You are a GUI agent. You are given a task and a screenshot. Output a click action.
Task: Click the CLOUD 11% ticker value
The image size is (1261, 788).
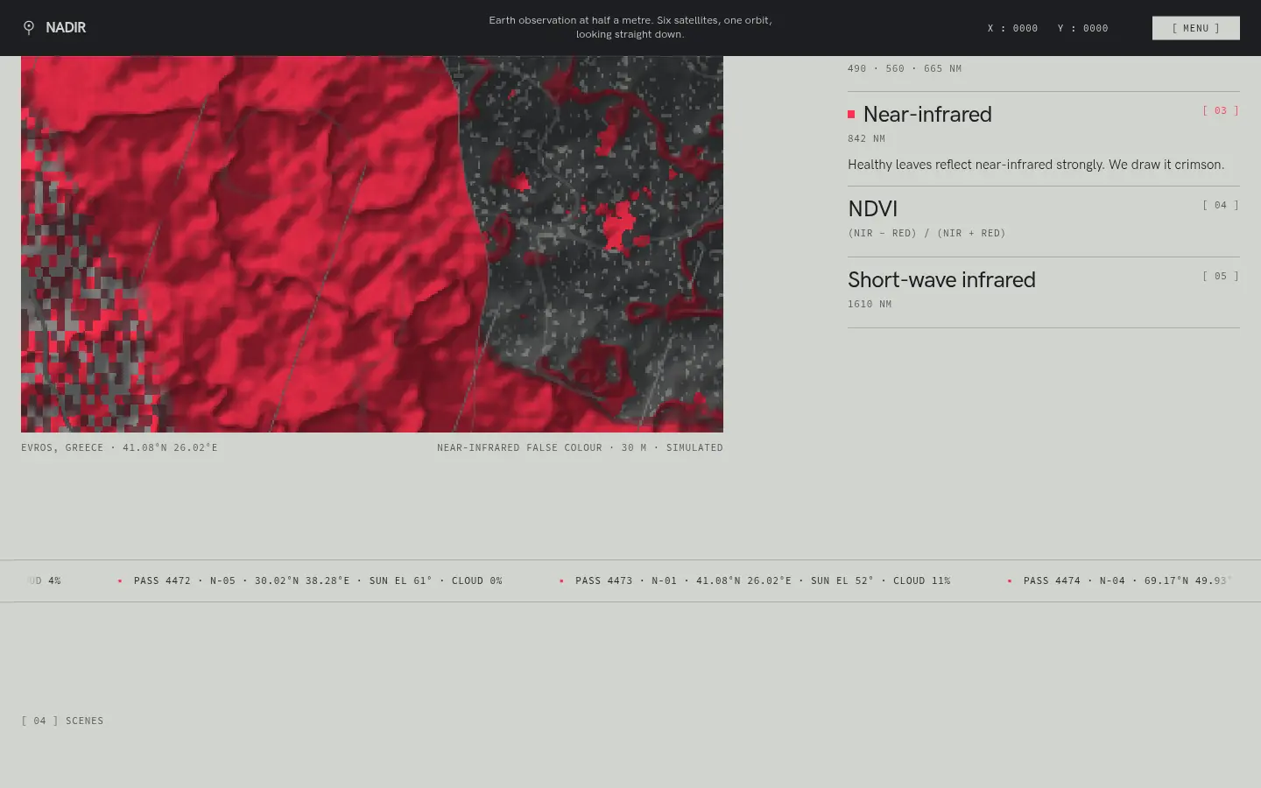pyautogui.click(x=922, y=580)
